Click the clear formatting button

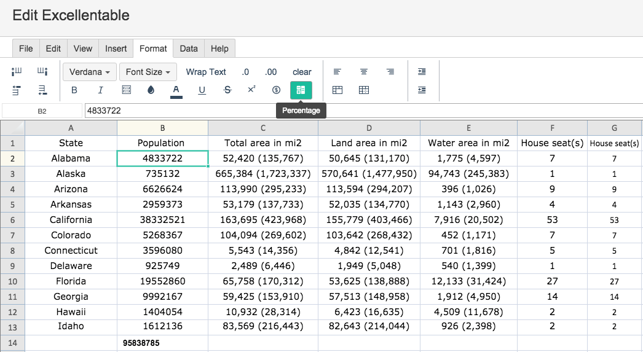point(302,72)
